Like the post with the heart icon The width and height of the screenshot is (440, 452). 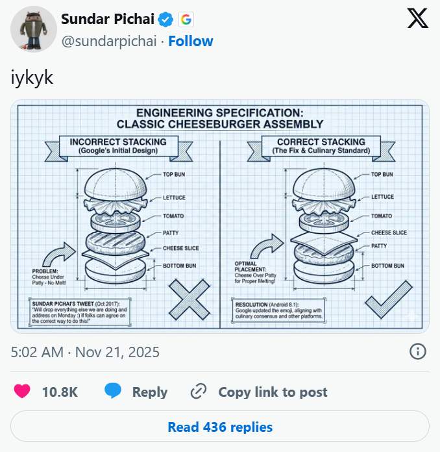click(22, 392)
